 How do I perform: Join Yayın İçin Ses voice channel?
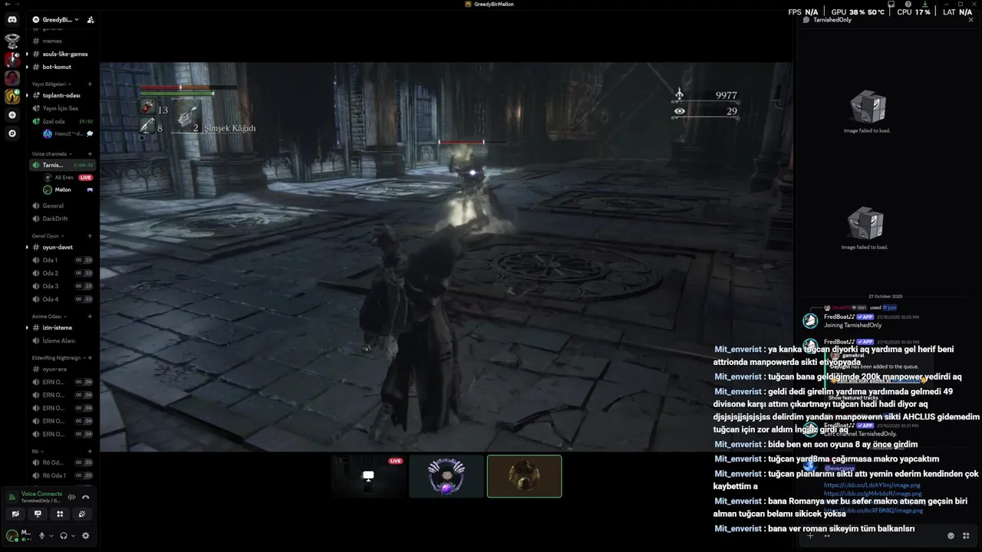(x=61, y=108)
